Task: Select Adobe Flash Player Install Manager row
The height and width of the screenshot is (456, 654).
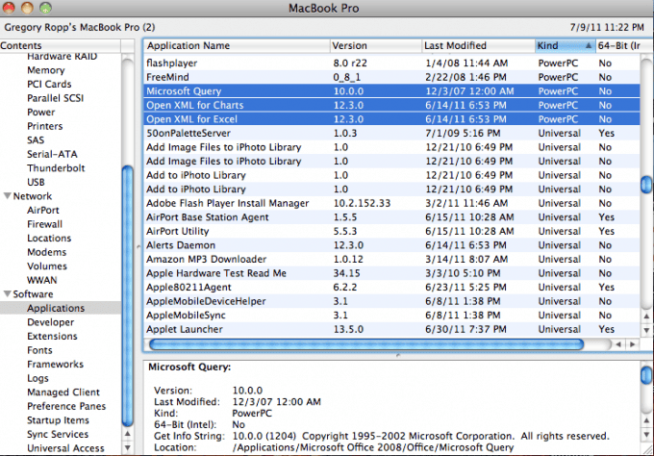Action: tap(391, 203)
